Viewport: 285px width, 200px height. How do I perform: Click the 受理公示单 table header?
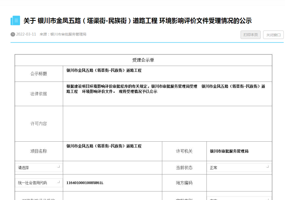[143, 60]
